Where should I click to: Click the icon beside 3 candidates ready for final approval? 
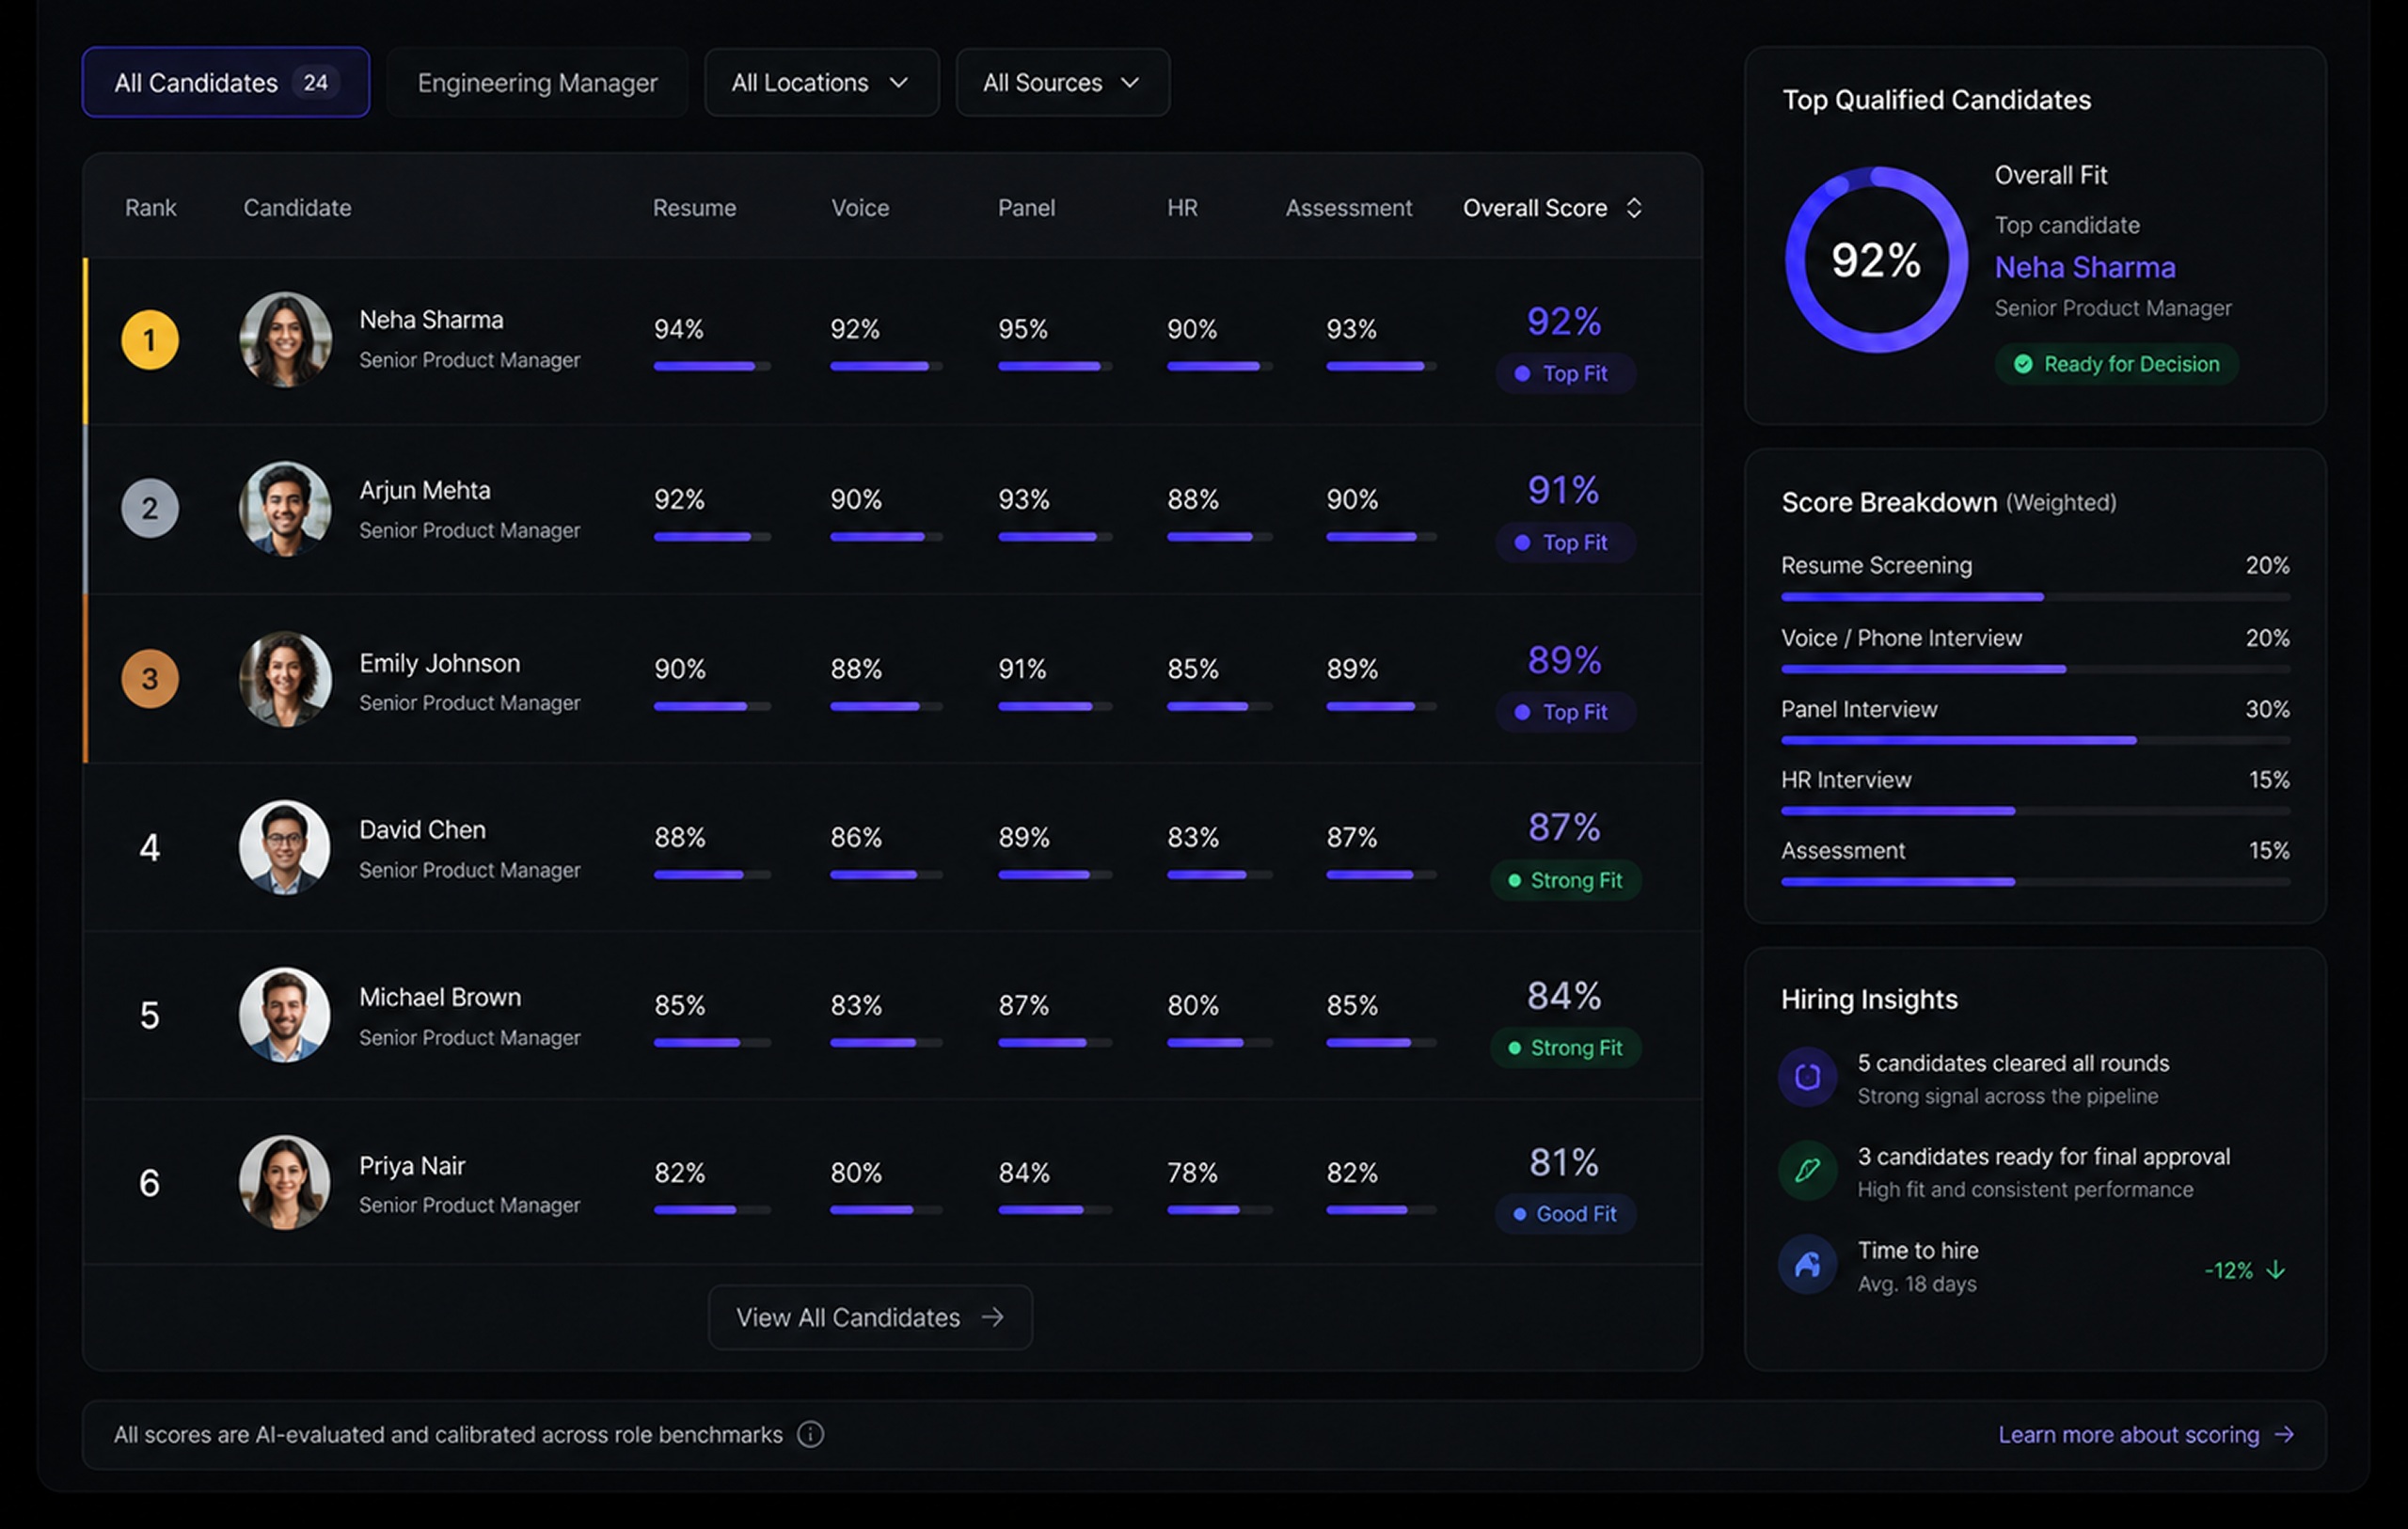click(1807, 1170)
